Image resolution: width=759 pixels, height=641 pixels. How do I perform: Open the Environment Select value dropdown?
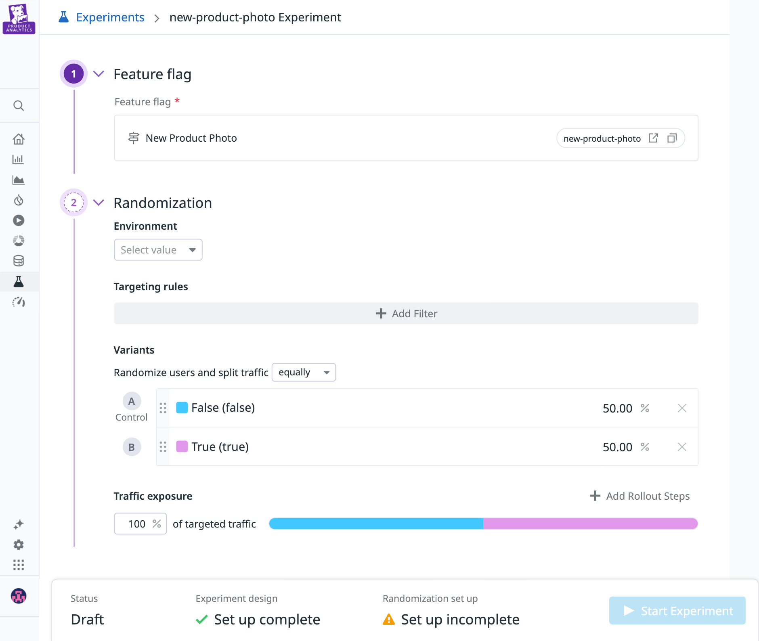[x=158, y=249]
